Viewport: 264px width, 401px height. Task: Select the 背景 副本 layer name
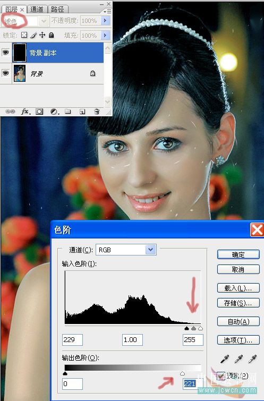(42, 53)
